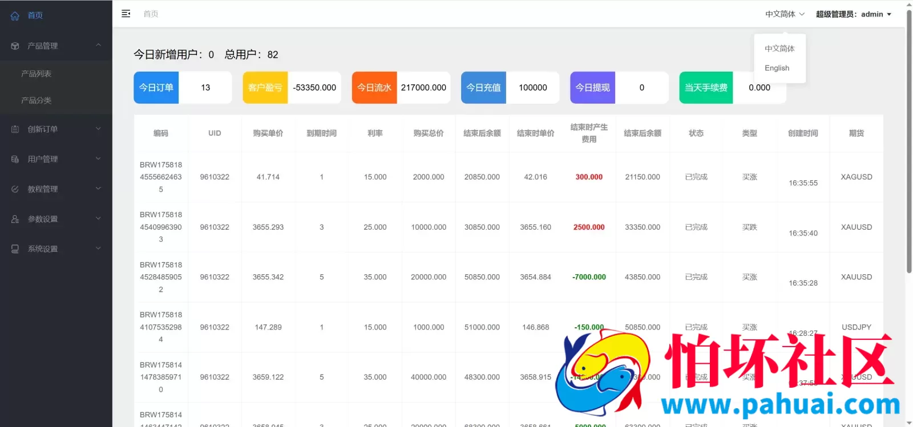Open the 中文简体 language dropdown
The width and height of the screenshot is (913, 427).
tap(785, 14)
